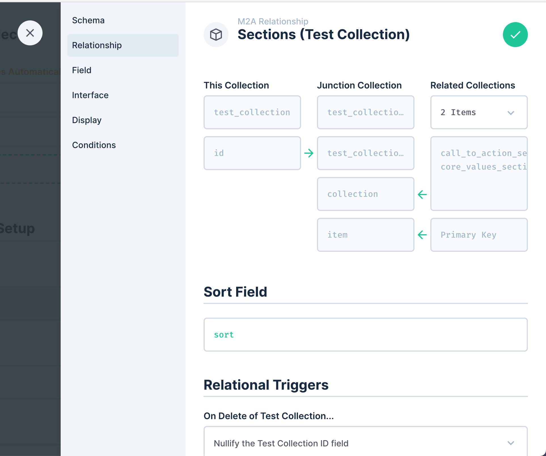Viewport: 546px width, 456px height.
Task: Close the collection setup drawer
Action: 30,33
